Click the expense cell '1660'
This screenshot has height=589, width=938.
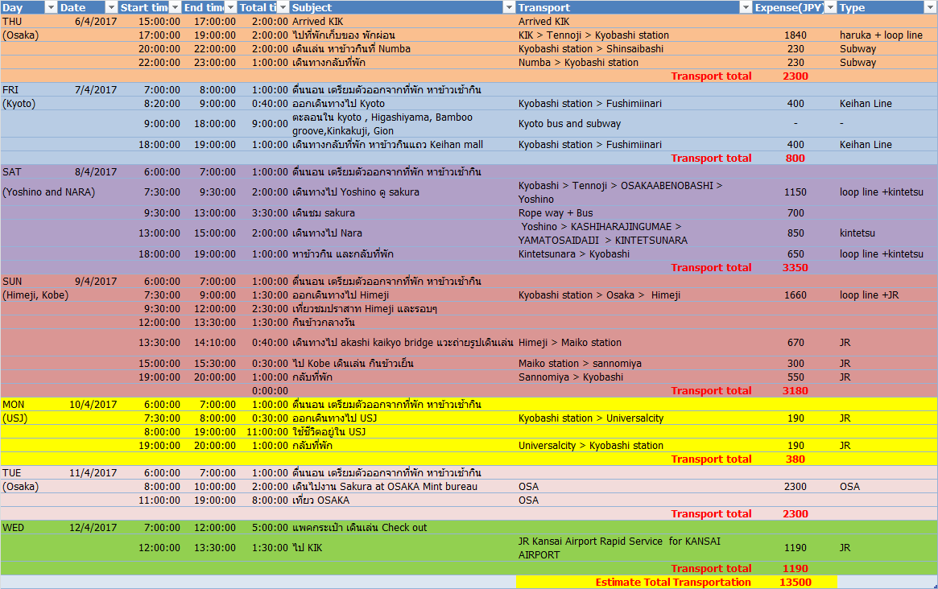coord(795,295)
